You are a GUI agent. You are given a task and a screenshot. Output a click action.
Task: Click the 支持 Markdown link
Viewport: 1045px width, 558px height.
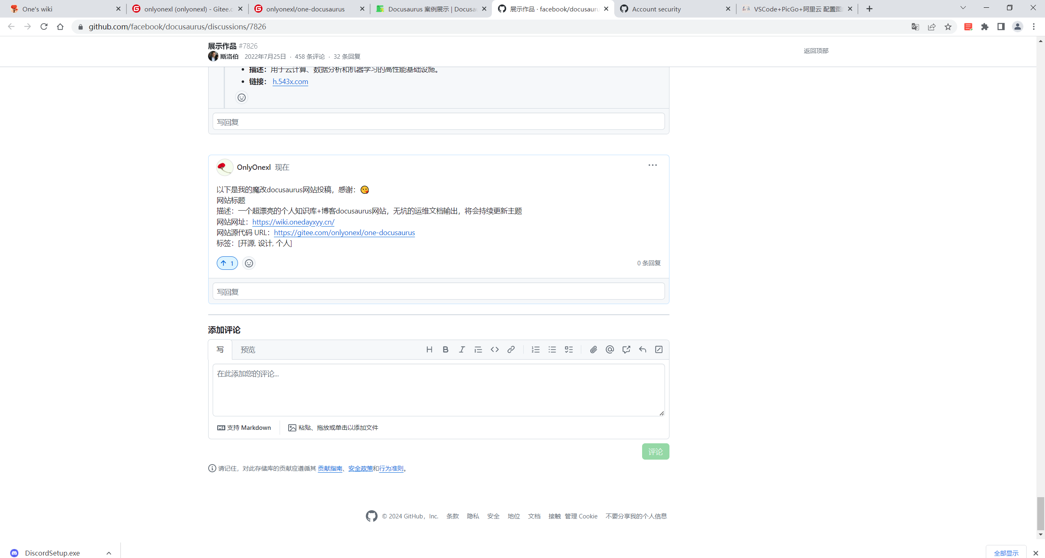(x=244, y=428)
